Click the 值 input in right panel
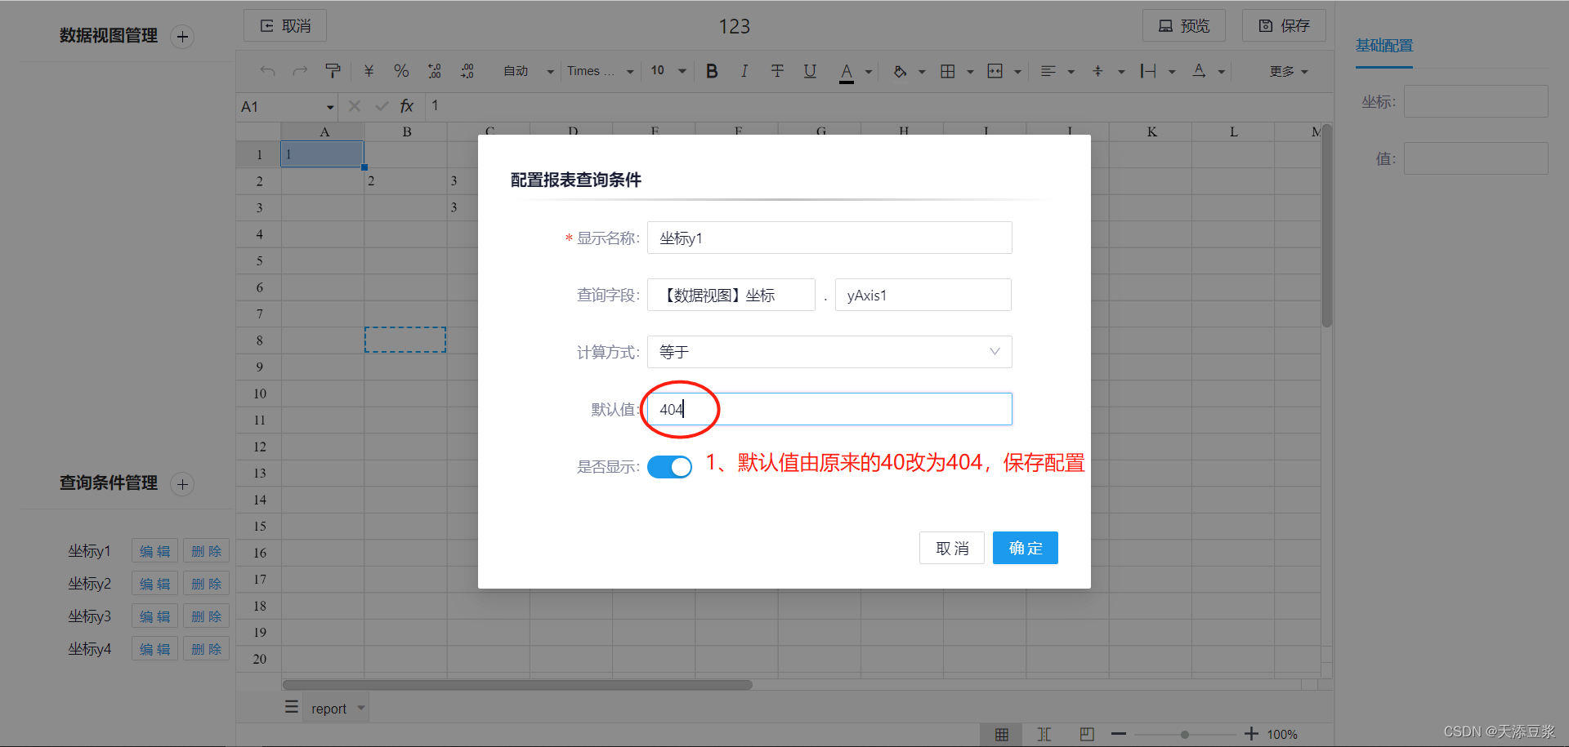The image size is (1569, 747). pos(1476,158)
